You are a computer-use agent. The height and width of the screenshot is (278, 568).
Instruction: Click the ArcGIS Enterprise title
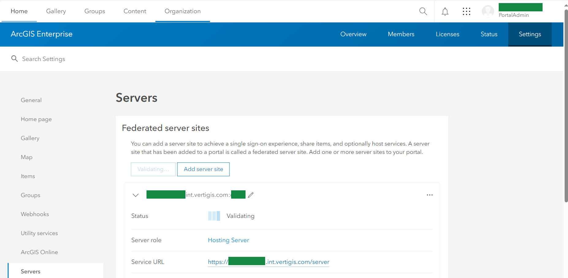41,34
